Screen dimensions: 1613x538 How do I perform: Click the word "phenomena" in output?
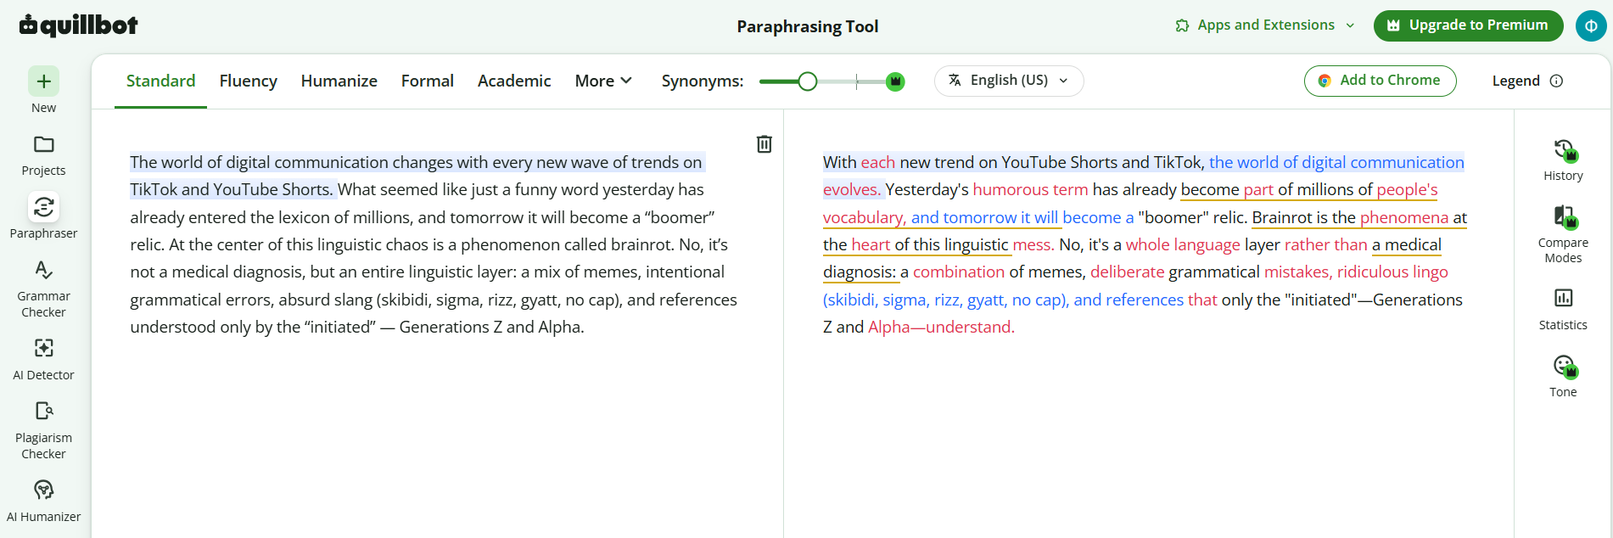[1404, 217]
